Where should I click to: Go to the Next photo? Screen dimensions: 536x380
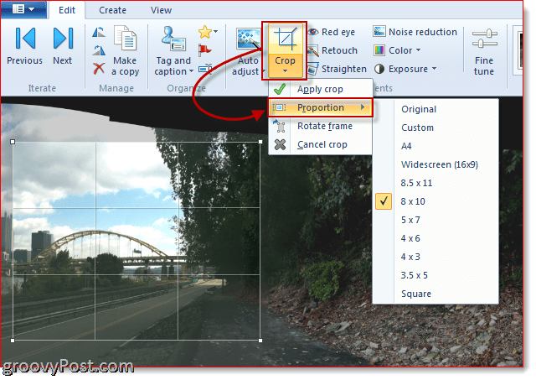pos(63,46)
